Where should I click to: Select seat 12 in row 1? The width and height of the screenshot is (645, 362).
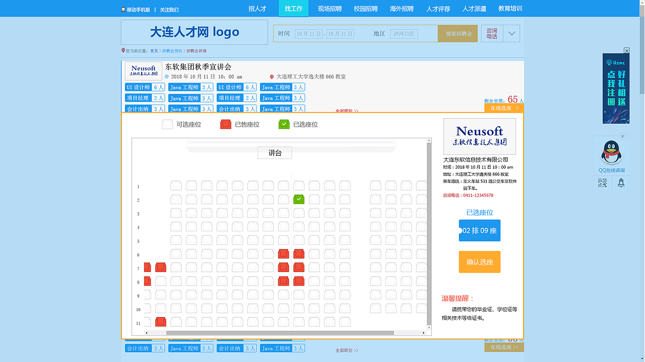tap(345, 186)
